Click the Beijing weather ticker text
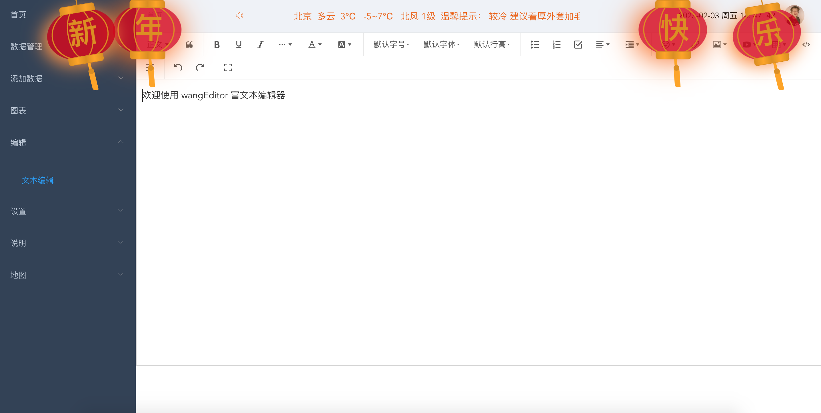821x413 pixels. tap(437, 16)
